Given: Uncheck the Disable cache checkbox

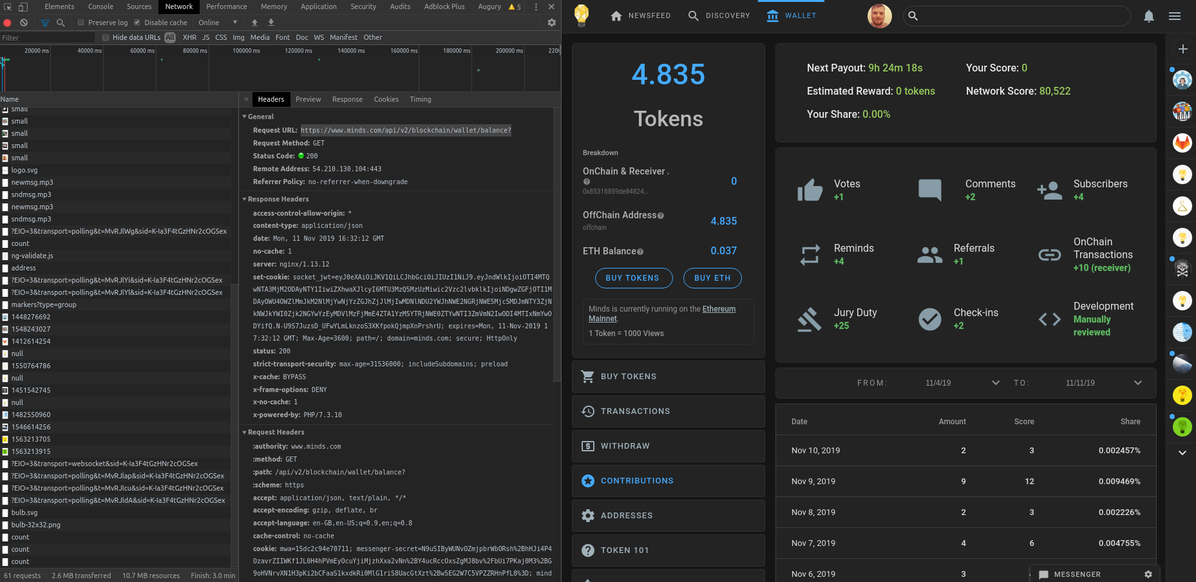Looking at the screenshot, I should coord(137,23).
